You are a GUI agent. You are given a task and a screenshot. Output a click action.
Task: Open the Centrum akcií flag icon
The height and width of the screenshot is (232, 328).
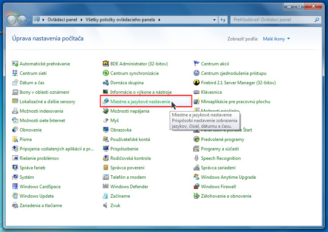point(196,63)
